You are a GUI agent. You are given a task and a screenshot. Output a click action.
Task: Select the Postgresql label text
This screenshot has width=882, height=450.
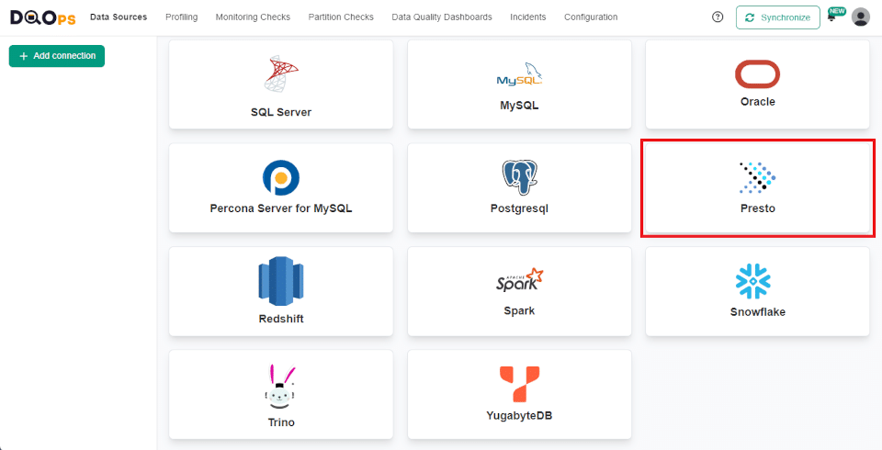(519, 208)
